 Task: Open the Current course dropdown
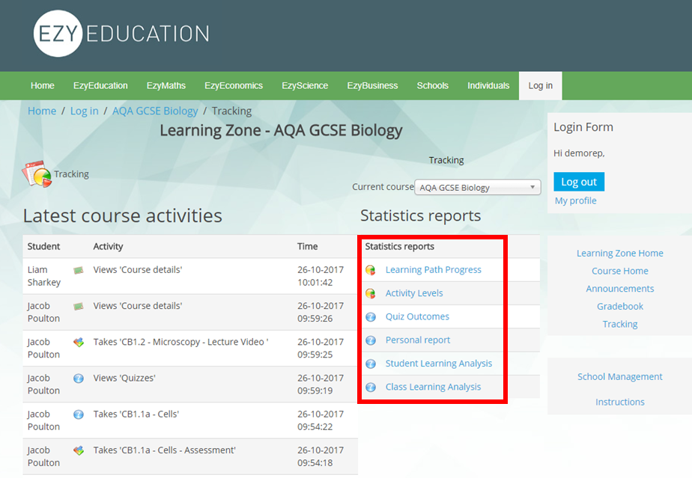[x=478, y=188]
